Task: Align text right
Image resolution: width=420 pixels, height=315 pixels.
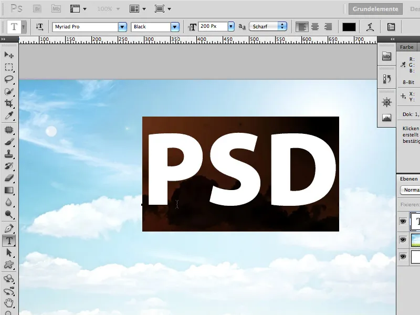Action: click(x=328, y=27)
